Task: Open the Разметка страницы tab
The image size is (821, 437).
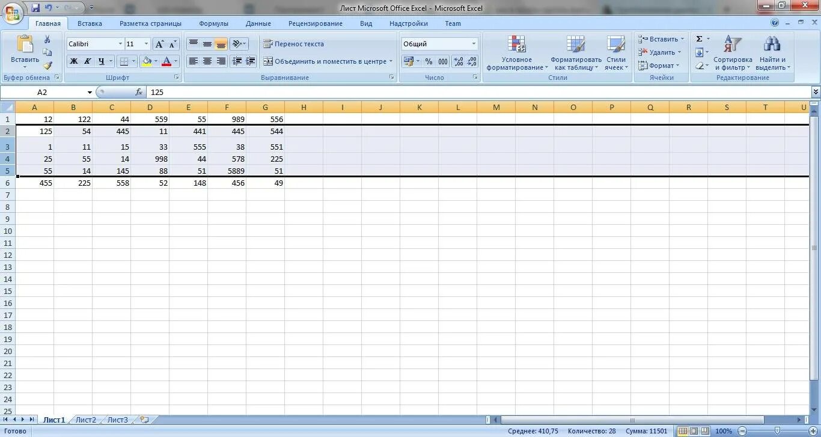Action: (150, 23)
